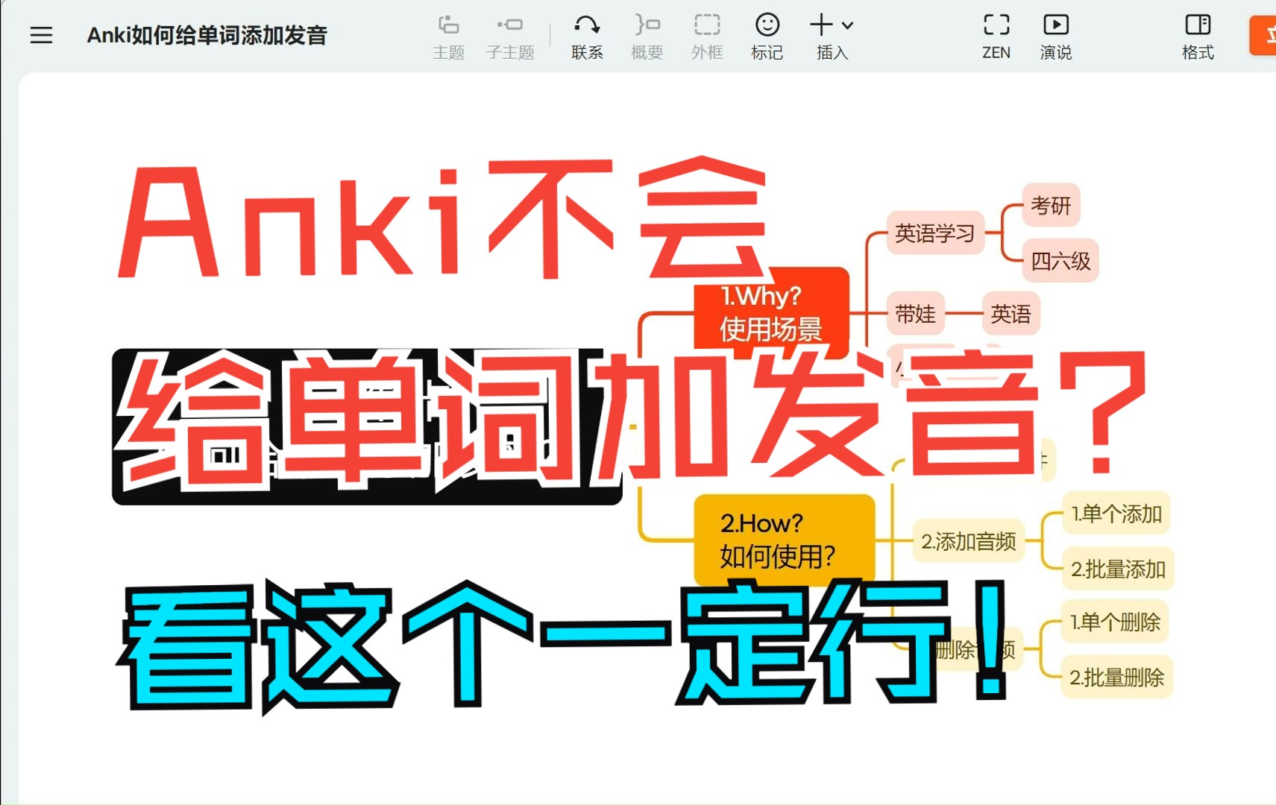Screen dimensions: 1276x805
Task: Select the 2.添加音频 node
Action: click(x=968, y=541)
